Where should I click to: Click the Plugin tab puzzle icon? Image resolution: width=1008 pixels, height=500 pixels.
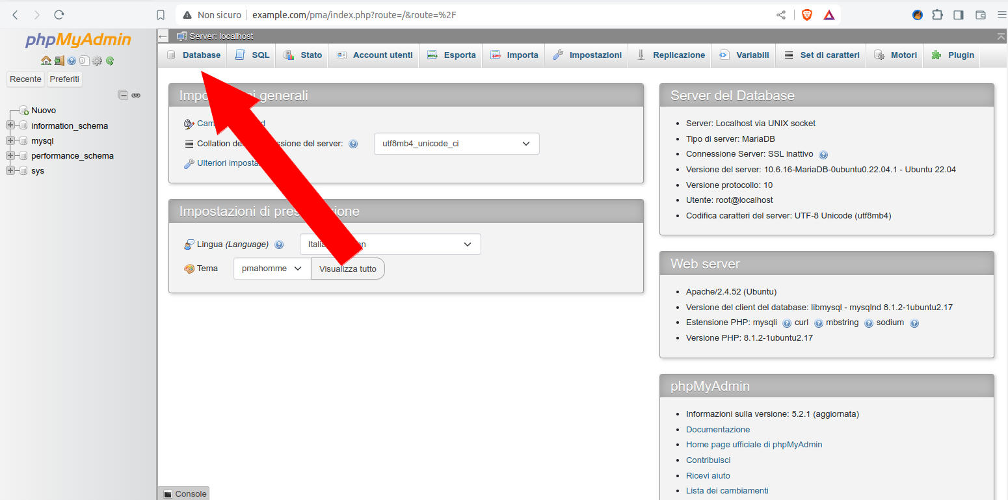(936, 55)
